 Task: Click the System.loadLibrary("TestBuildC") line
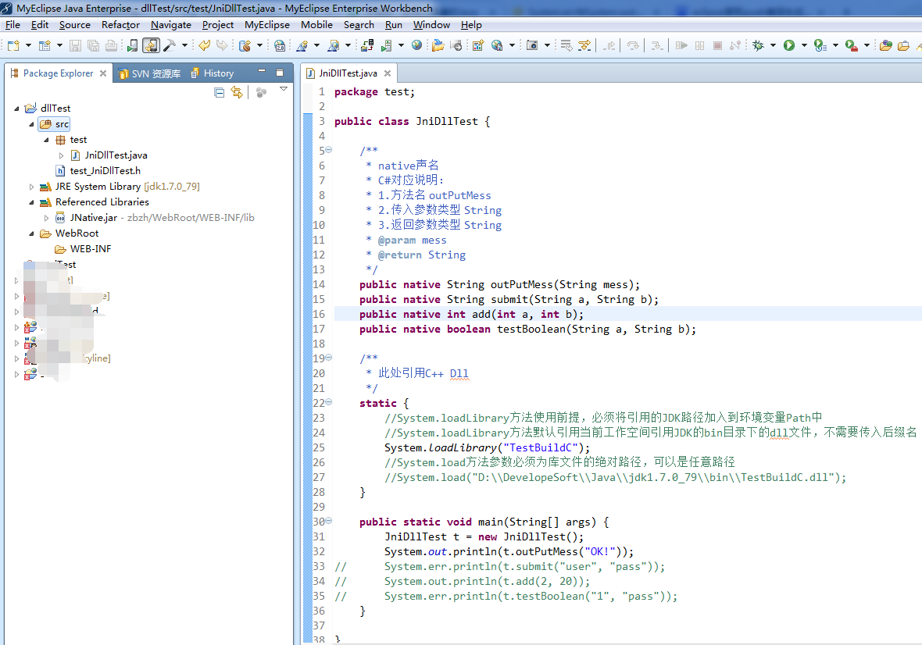[487, 447]
